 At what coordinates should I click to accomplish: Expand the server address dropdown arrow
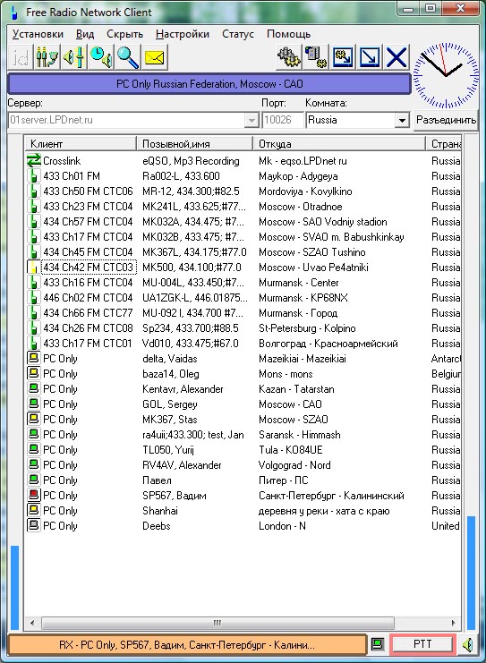click(x=252, y=120)
